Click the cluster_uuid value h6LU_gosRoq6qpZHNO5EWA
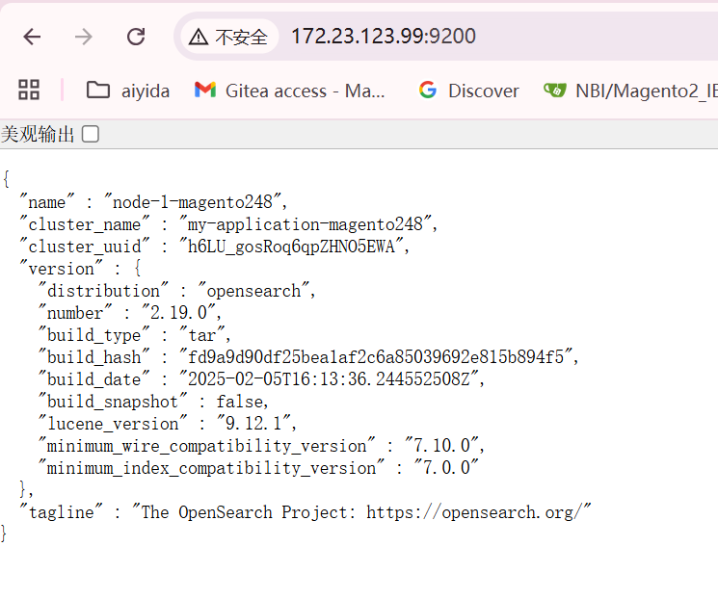Image resolution: width=718 pixels, height=599 pixels. tap(291, 247)
